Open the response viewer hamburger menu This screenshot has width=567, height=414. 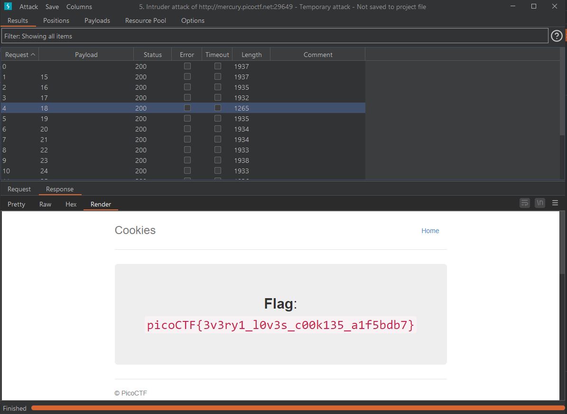coord(555,203)
